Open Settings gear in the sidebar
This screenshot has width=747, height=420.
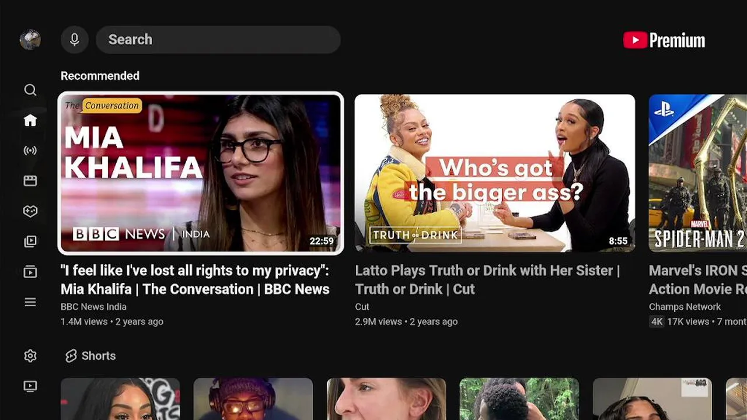pos(30,356)
